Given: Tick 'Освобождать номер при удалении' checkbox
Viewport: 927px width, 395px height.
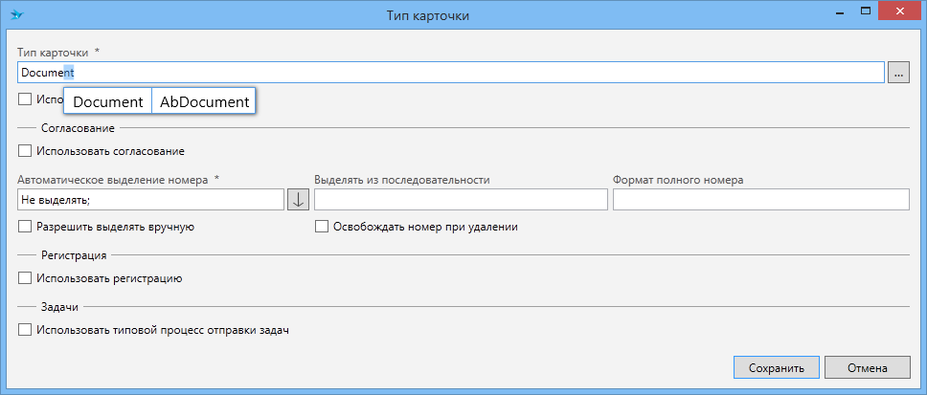Looking at the screenshot, I should coord(322,227).
